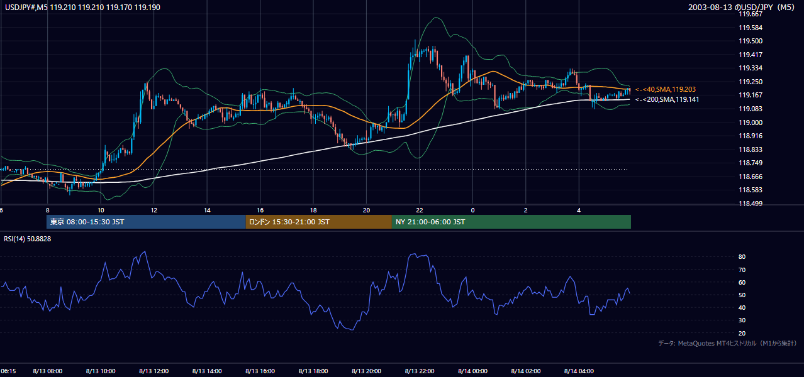Click RSI scale level 20
804x377 pixels.
click(742, 333)
